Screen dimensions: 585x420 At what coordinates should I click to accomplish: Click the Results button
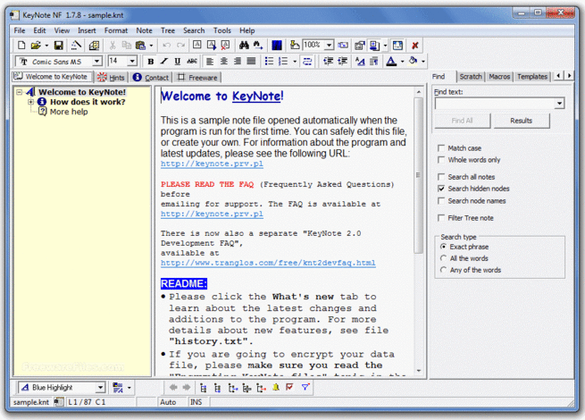tap(522, 121)
